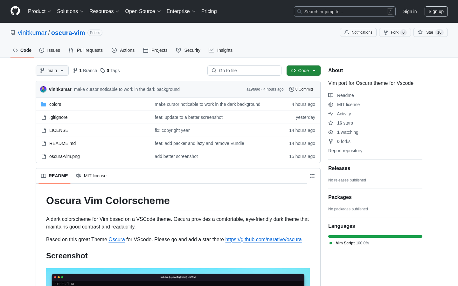Click the file icon beside LICENSE
Screen dimensions: 458x286
(x=44, y=130)
